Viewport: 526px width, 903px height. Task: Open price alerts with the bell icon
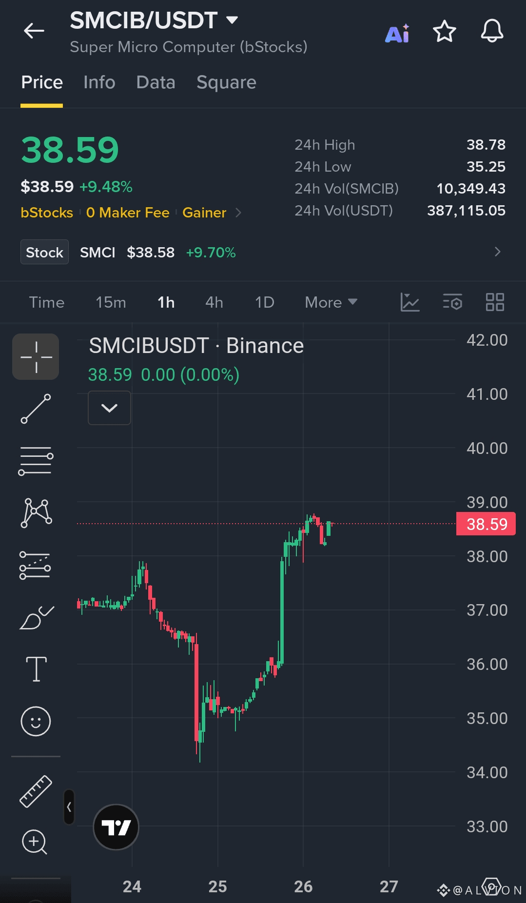tap(492, 31)
